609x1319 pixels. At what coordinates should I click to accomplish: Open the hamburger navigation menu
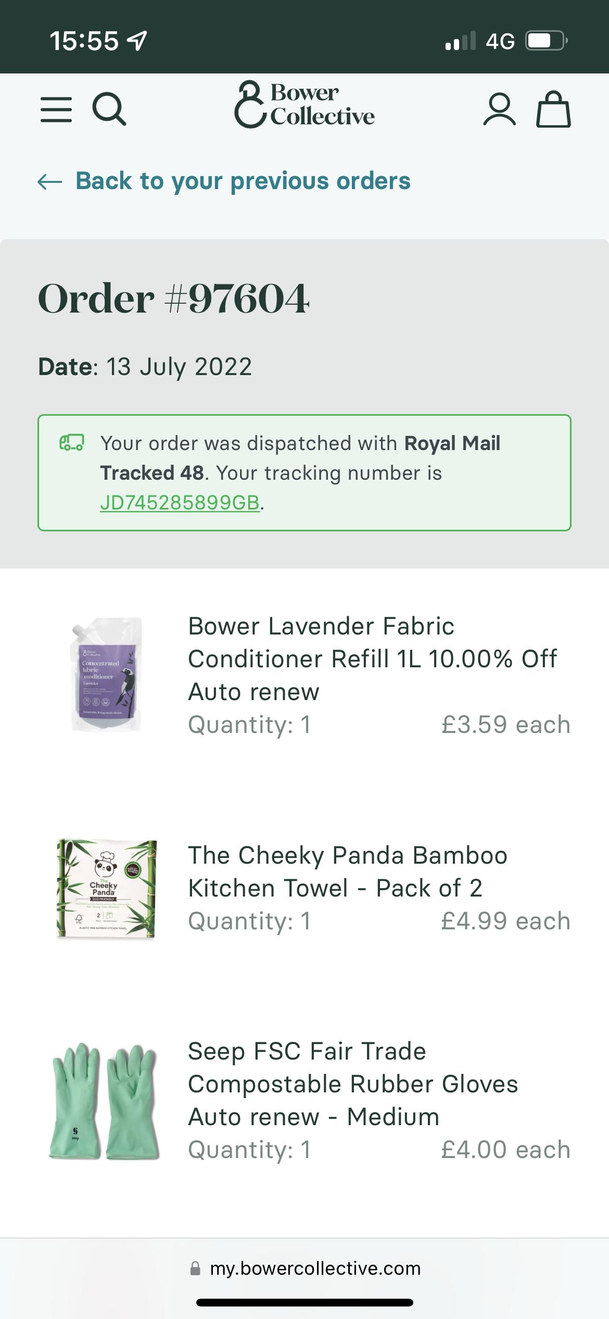point(56,109)
